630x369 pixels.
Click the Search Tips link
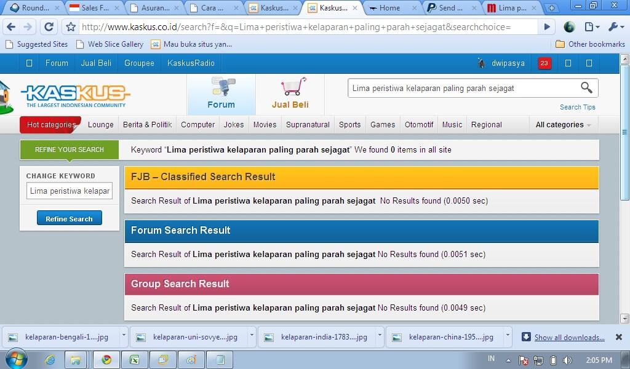[577, 107]
